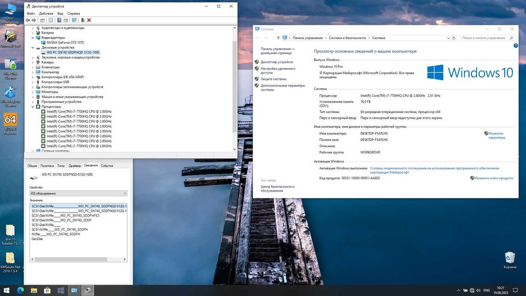
Task: Open the Wise Registry Cleaner desktop icon
Action: (x=10, y=97)
